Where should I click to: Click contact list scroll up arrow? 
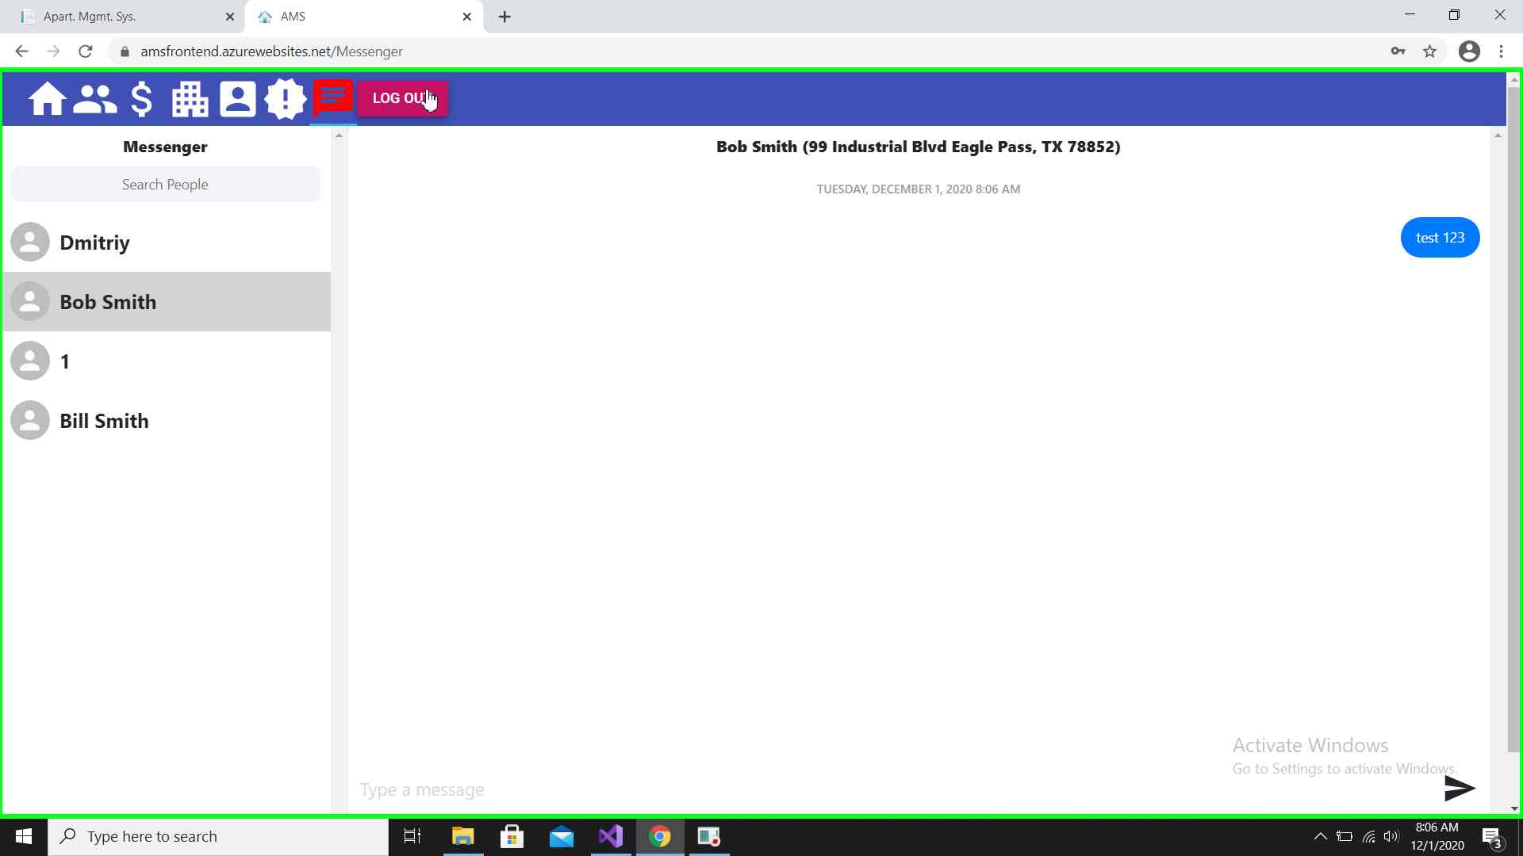[339, 136]
